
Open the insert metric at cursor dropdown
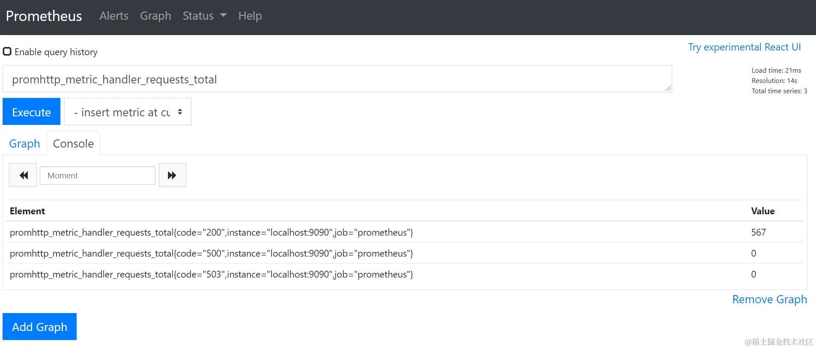pos(128,112)
